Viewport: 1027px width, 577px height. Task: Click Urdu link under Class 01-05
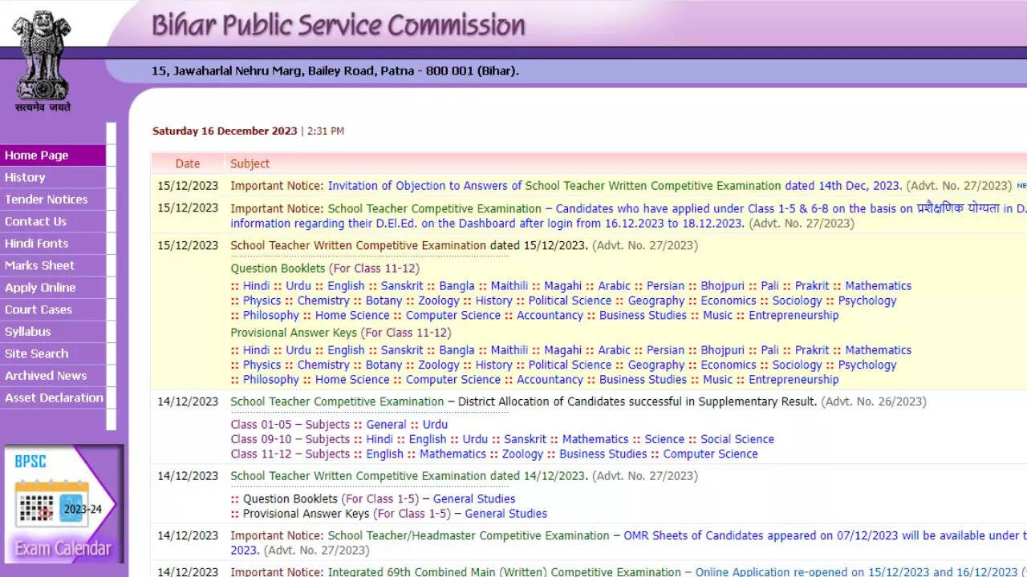tap(435, 425)
